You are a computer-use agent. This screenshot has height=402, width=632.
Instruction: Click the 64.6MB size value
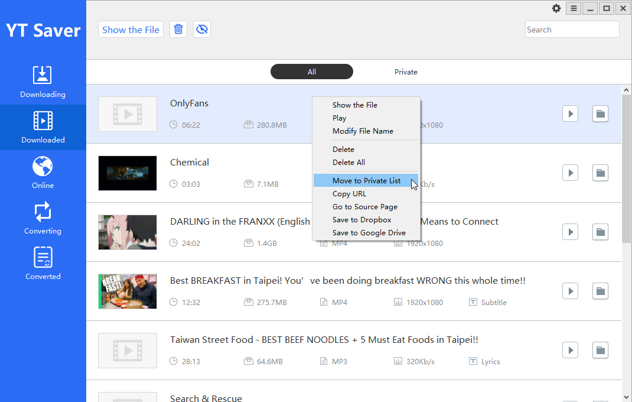pyautogui.click(x=270, y=362)
